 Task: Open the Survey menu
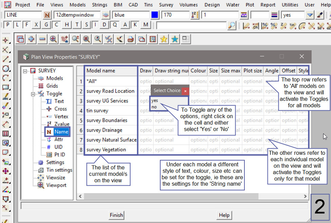click(x=166, y=5)
